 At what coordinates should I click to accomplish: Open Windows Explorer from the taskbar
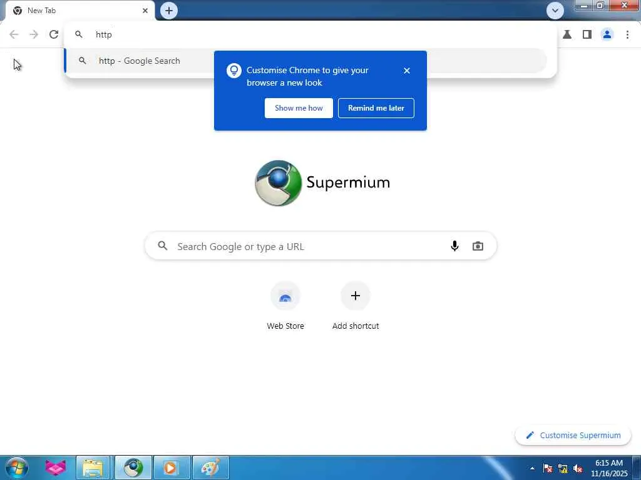(93, 467)
